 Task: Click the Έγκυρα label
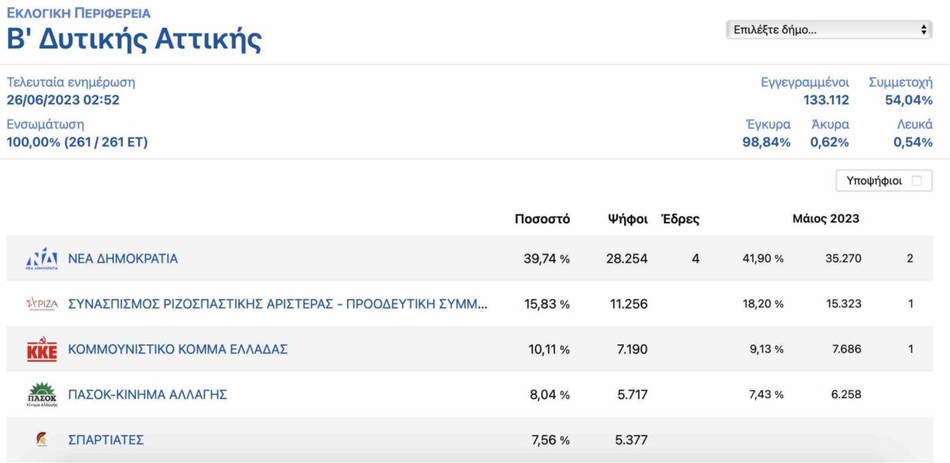(768, 124)
